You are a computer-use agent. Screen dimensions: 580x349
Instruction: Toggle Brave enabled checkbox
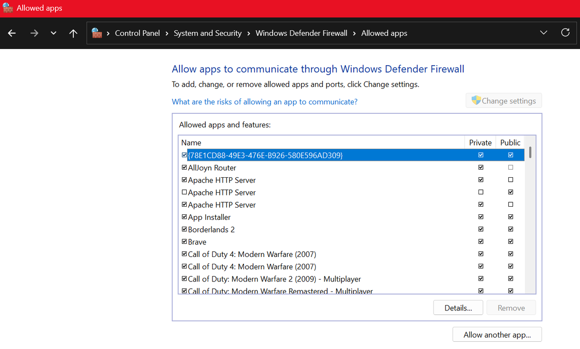[184, 242]
